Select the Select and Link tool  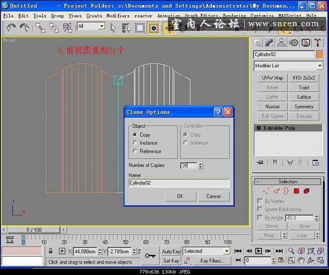pyautogui.click(x=40, y=28)
